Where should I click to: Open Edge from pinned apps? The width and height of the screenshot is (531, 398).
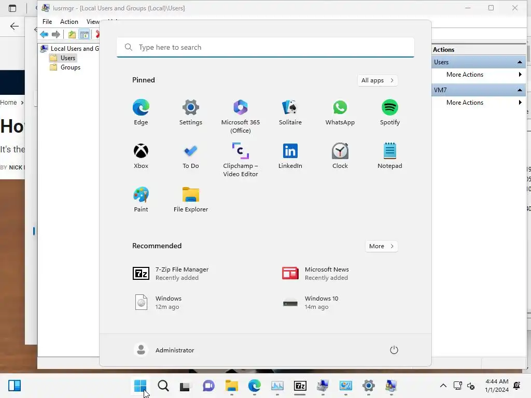tap(141, 112)
